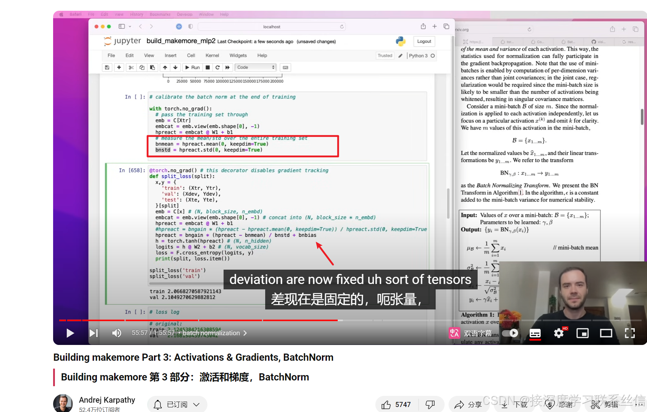Click the 分享 share button

point(468,404)
